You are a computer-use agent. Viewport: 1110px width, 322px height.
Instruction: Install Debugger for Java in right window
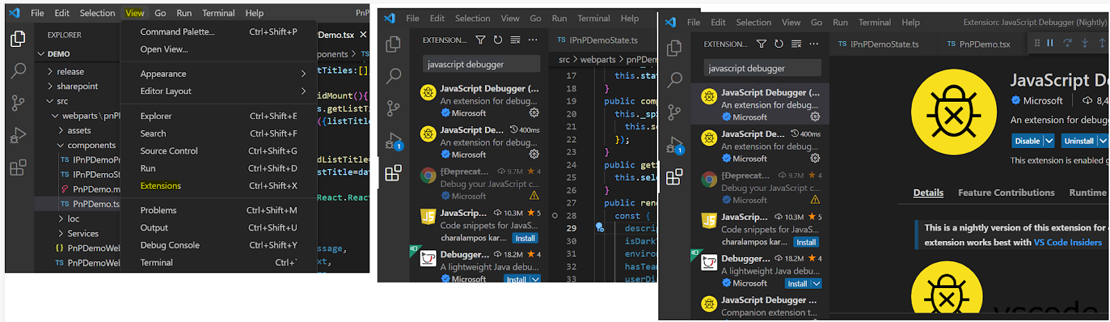798,284
